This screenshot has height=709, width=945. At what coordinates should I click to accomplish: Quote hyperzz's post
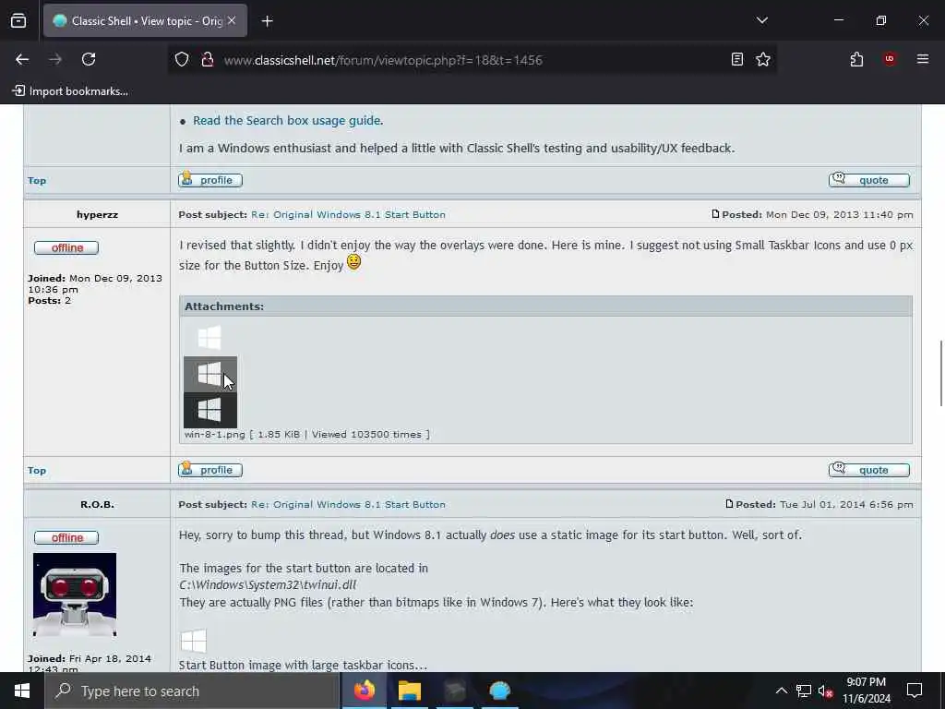(x=869, y=470)
